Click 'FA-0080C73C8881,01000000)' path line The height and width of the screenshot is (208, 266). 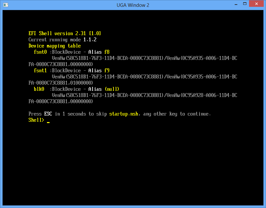(61, 83)
